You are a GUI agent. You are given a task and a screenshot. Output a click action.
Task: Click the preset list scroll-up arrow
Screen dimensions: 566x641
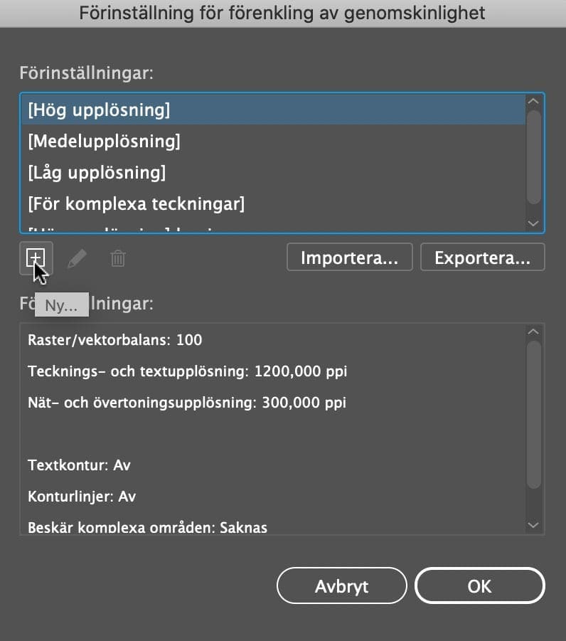coord(533,101)
